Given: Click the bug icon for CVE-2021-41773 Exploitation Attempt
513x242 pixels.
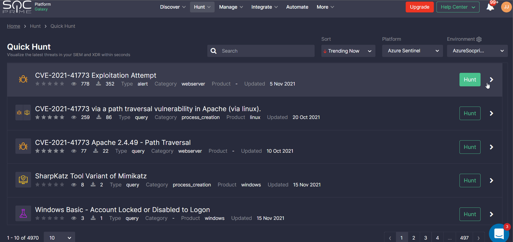Looking at the screenshot, I should tap(23, 79).
